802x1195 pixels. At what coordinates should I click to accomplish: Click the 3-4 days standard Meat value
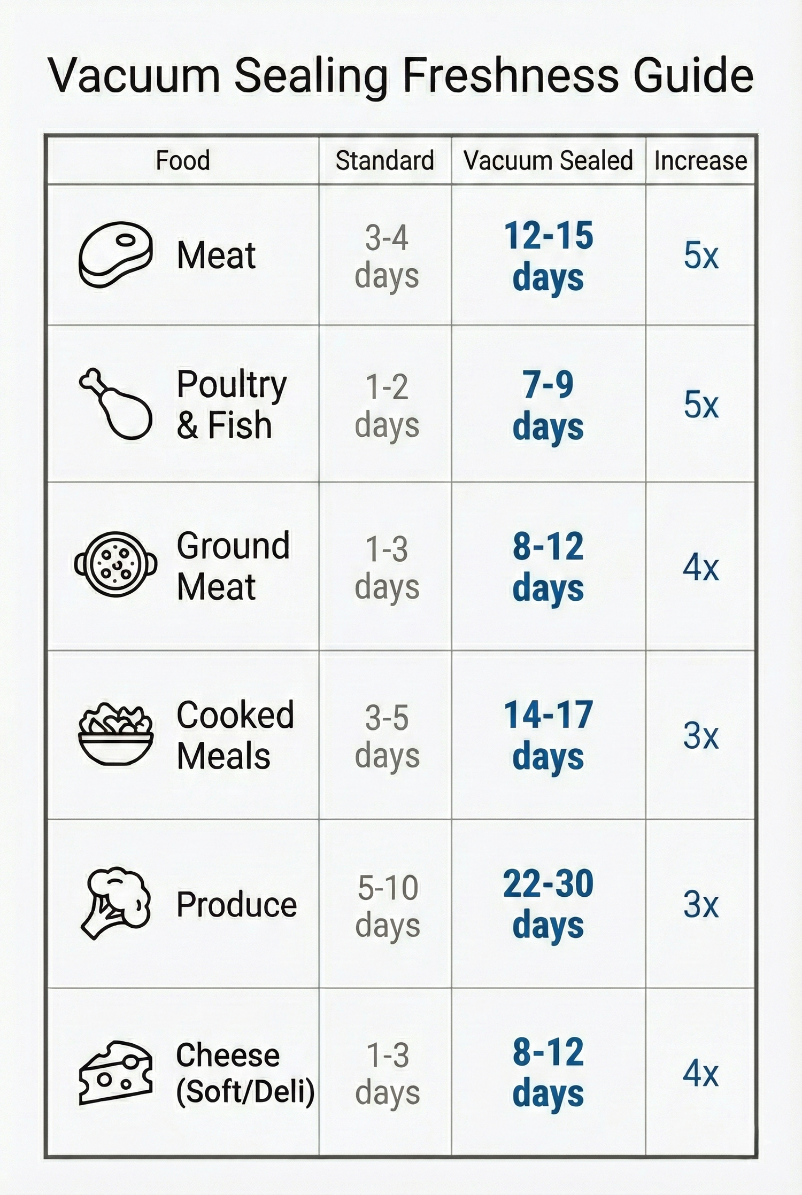pyautogui.click(x=386, y=257)
